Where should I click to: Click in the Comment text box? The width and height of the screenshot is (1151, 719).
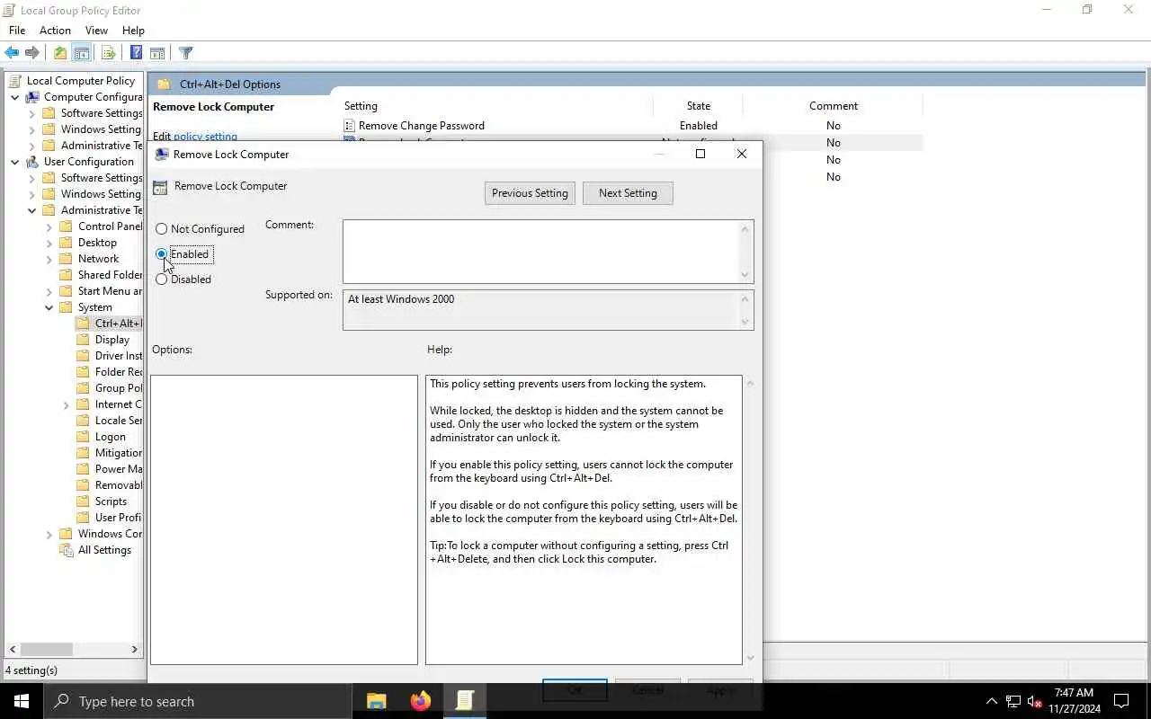pos(541,252)
